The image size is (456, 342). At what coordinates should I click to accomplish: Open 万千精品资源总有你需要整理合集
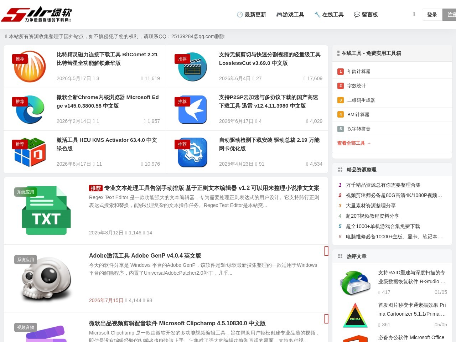(383, 185)
